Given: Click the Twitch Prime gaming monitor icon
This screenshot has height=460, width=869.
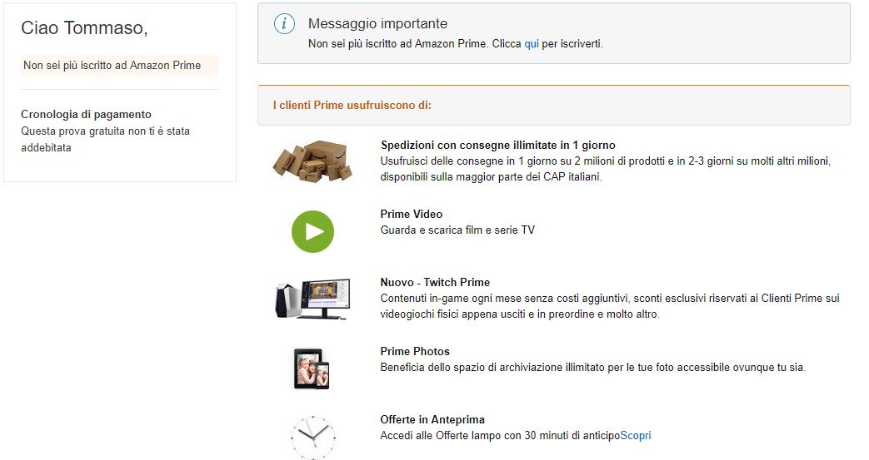Looking at the screenshot, I should tap(312, 299).
